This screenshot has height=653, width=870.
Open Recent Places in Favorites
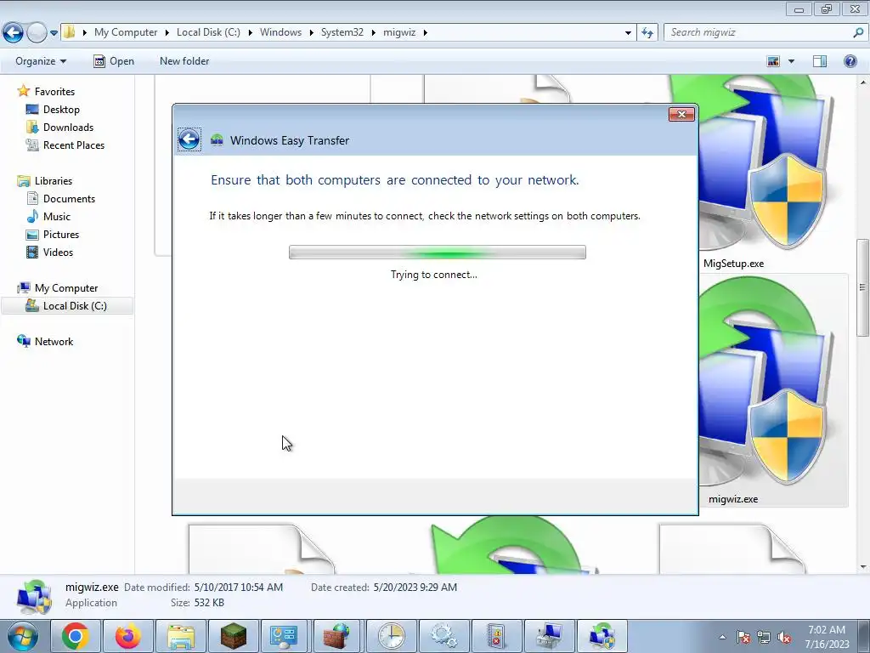point(74,145)
